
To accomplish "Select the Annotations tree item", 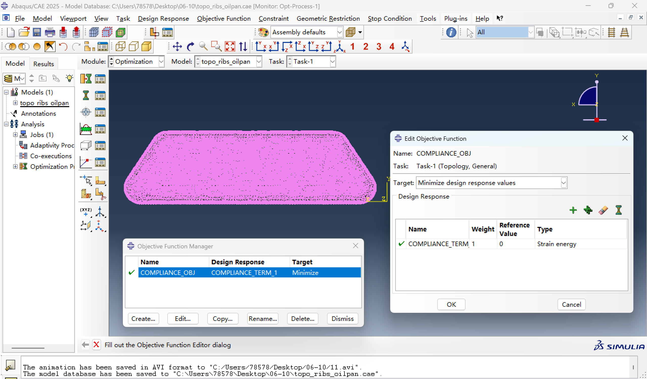I will click(38, 113).
